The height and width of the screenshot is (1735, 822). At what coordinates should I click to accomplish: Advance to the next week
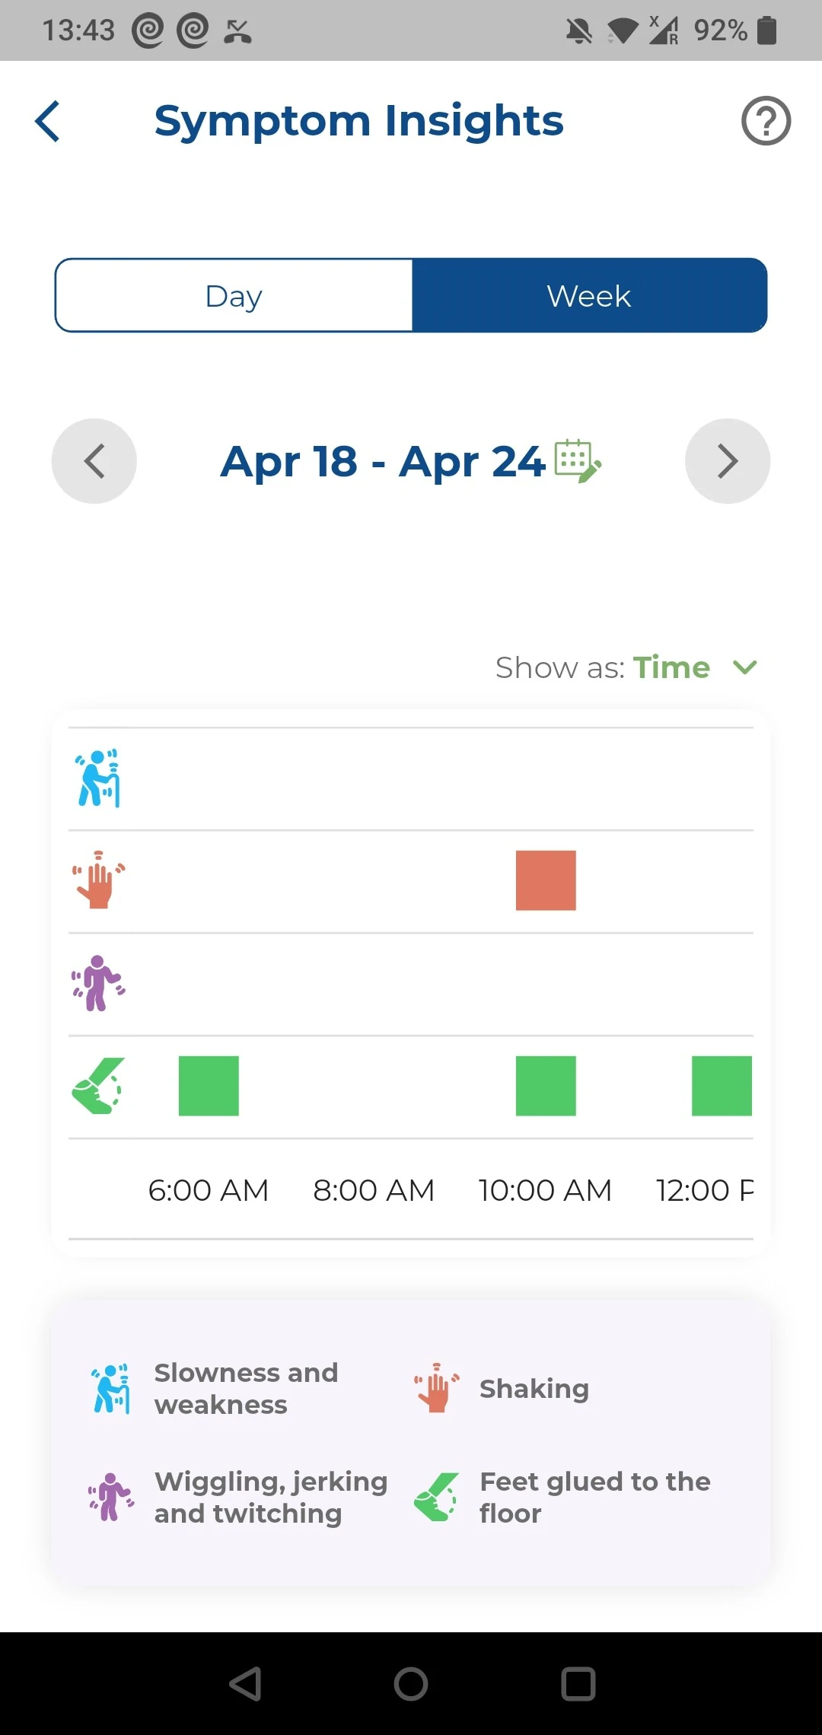pyautogui.click(x=728, y=461)
